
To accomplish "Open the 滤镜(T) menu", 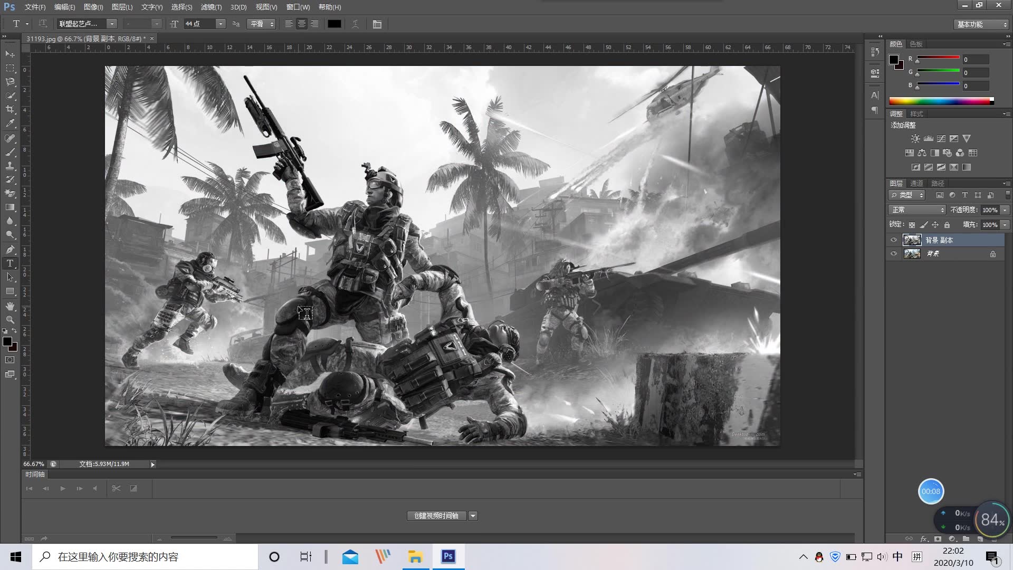I will click(211, 7).
